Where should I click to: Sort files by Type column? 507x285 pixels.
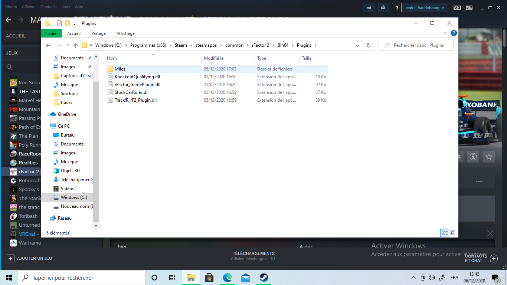[x=277, y=58]
